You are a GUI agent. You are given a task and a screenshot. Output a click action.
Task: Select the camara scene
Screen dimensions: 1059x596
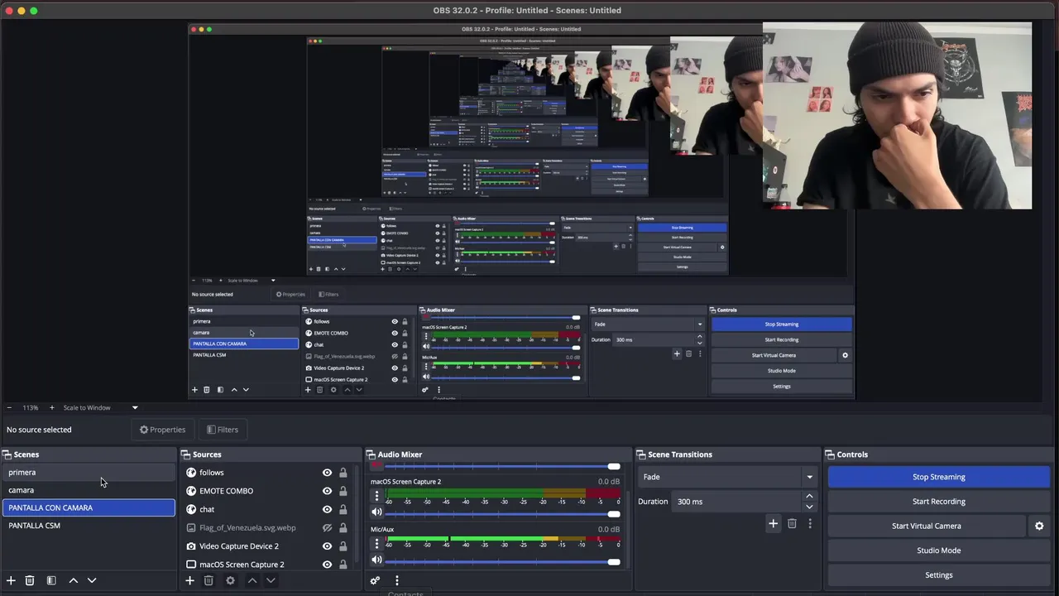tap(88, 490)
